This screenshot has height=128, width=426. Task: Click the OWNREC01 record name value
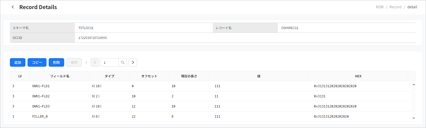point(290,28)
